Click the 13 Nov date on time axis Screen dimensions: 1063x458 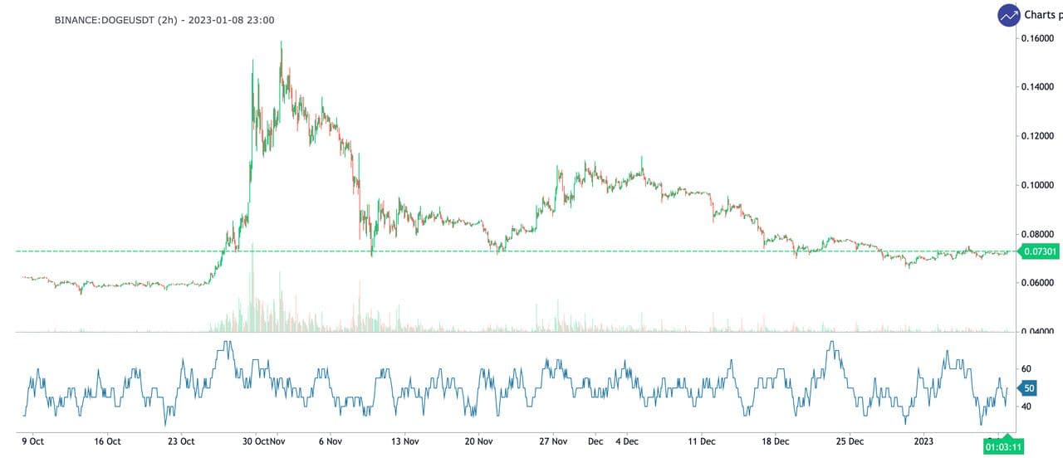click(x=404, y=441)
